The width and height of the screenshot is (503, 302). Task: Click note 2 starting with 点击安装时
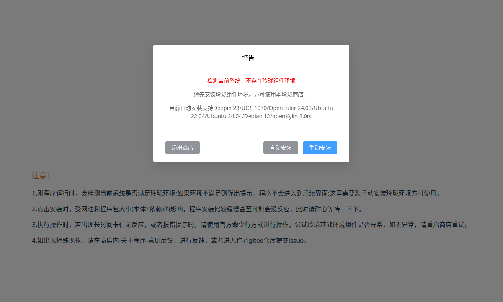click(x=197, y=209)
